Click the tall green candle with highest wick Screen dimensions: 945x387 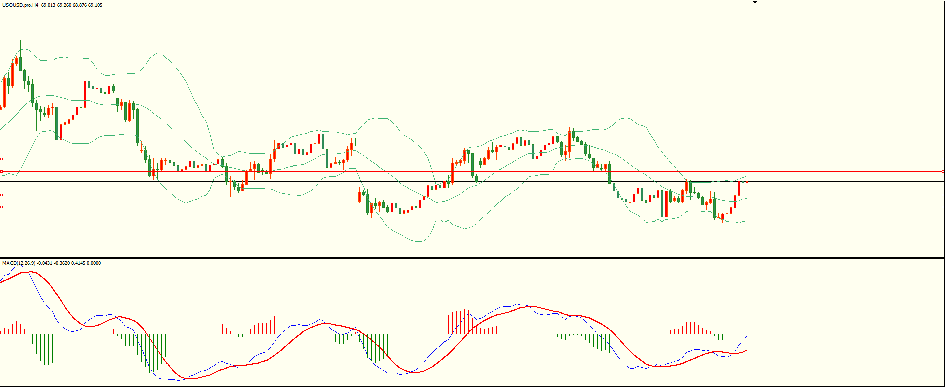[x=20, y=63]
